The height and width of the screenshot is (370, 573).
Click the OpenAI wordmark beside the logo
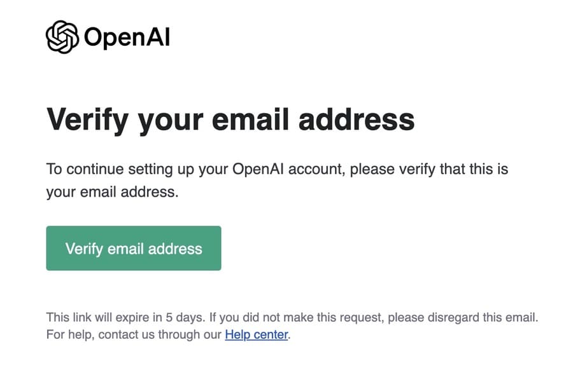click(127, 38)
